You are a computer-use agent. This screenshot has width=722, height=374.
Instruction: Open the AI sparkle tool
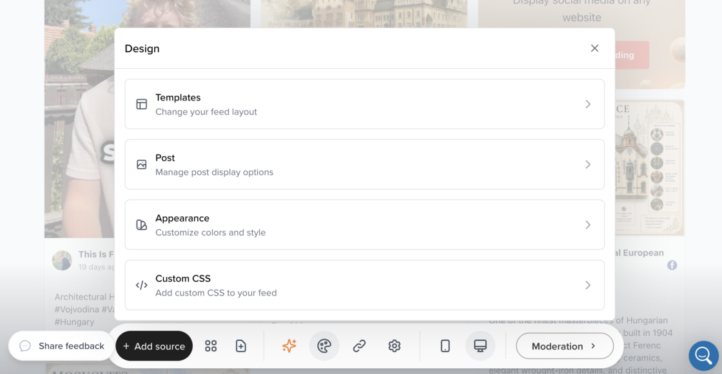289,346
